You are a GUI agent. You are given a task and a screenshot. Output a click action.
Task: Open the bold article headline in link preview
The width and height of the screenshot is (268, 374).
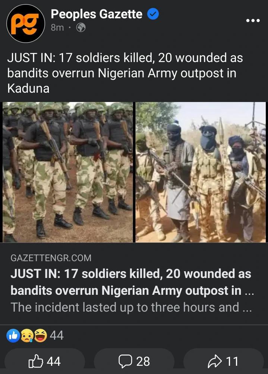click(x=132, y=282)
